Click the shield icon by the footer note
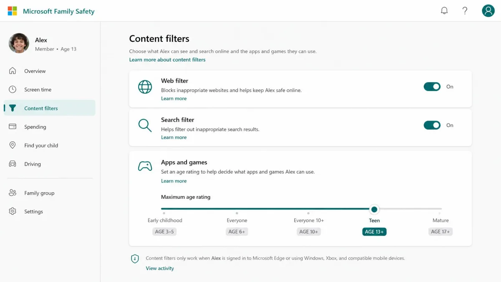Image resolution: width=501 pixels, height=282 pixels. (135, 259)
